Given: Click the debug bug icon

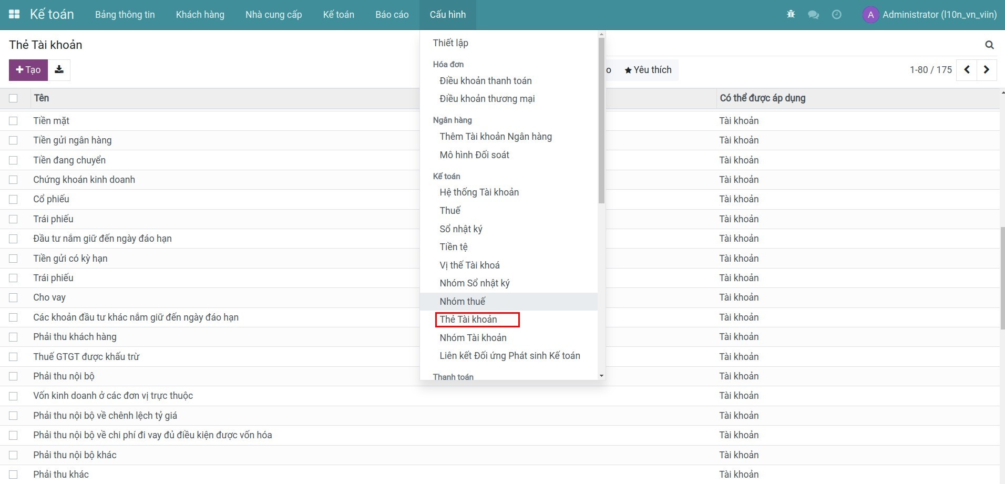Looking at the screenshot, I should click(791, 14).
